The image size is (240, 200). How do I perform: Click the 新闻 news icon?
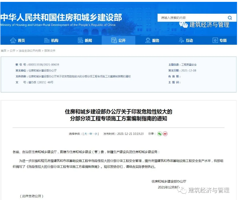pos(80,41)
